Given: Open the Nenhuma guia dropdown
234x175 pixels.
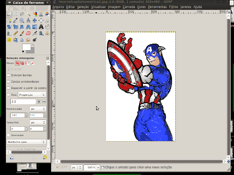Looking at the screenshot, I should 26,142.
